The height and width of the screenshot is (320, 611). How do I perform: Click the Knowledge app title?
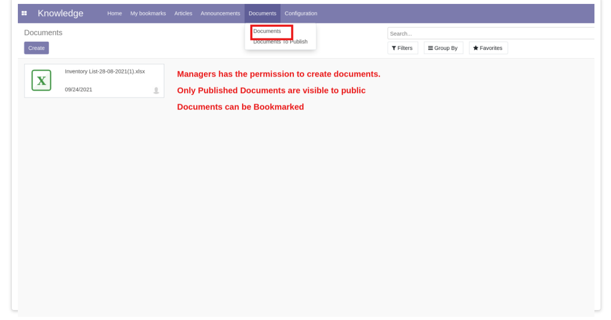(x=61, y=13)
